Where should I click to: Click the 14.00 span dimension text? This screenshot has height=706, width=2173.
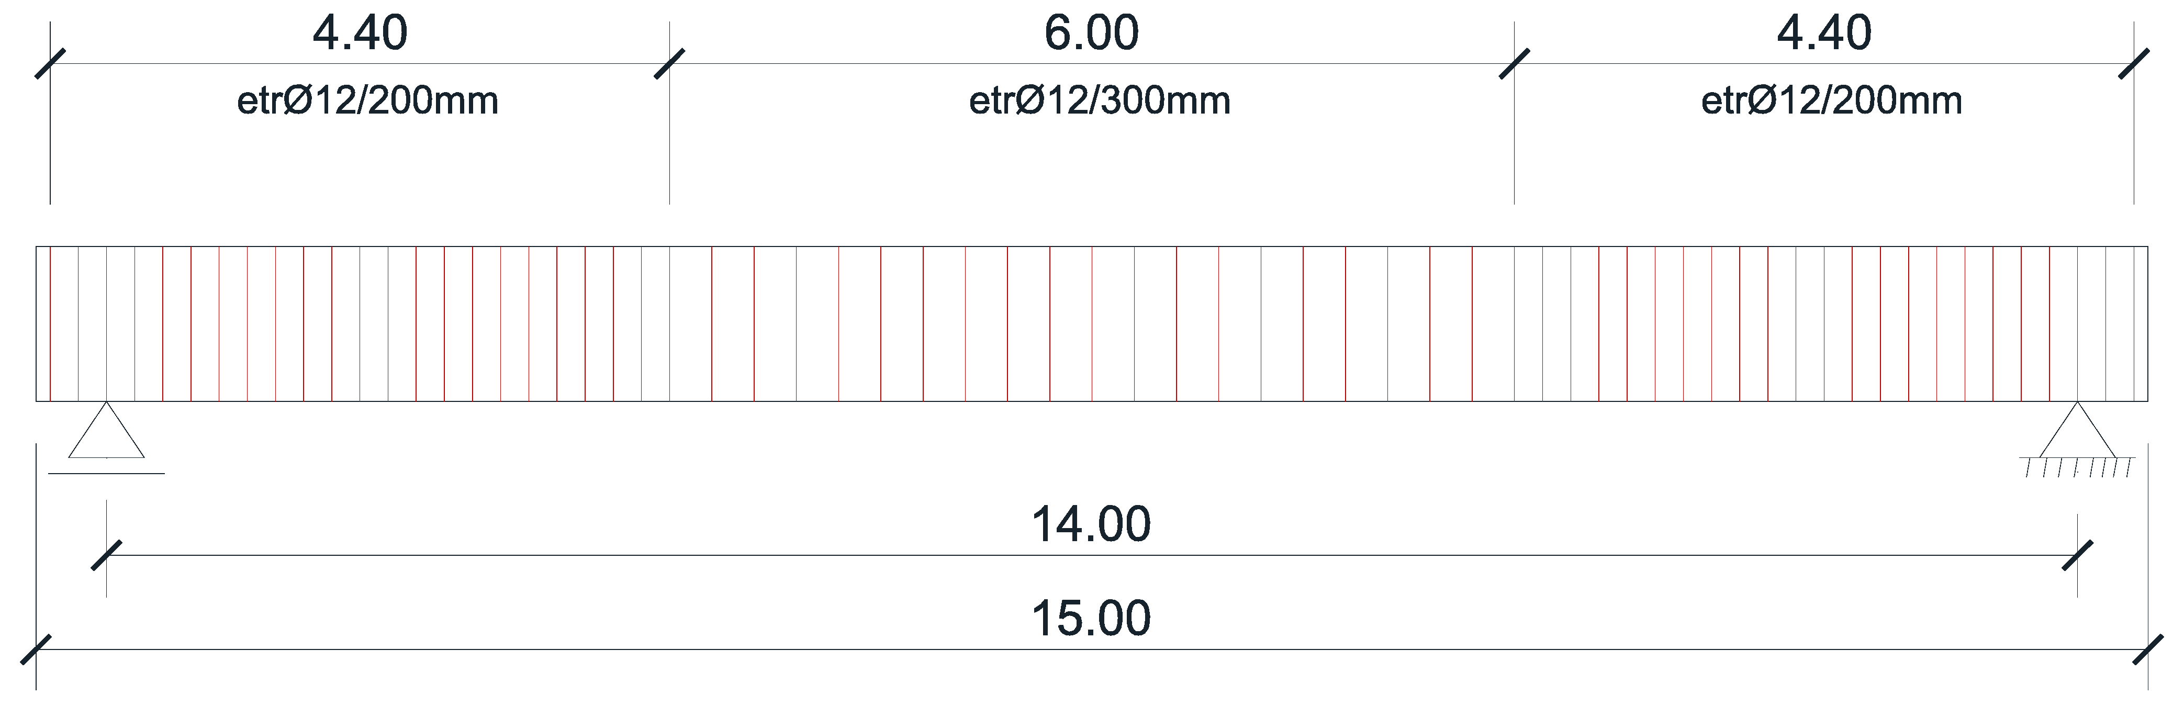(x=1091, y=524)
